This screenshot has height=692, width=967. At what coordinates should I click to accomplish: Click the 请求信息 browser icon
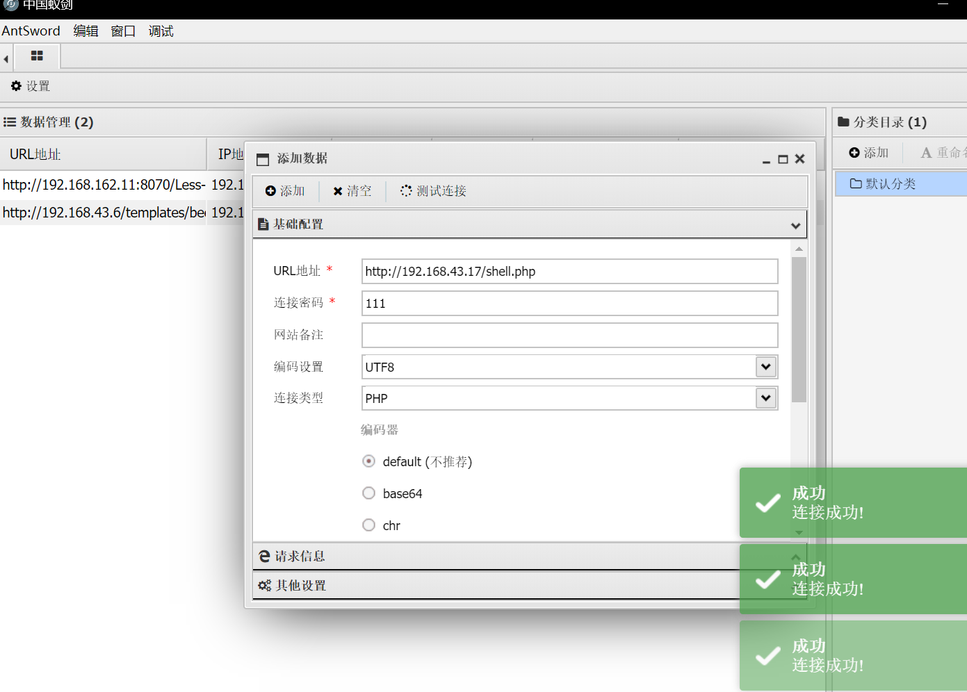coord(264,557)
